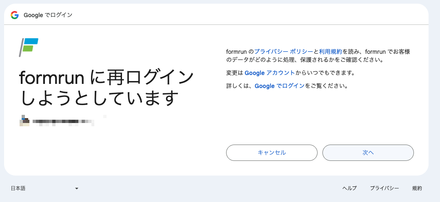The height and width of the screenshot is (202, 440).
Task: Open the 規約 footer link
Action: click(417, 188)
